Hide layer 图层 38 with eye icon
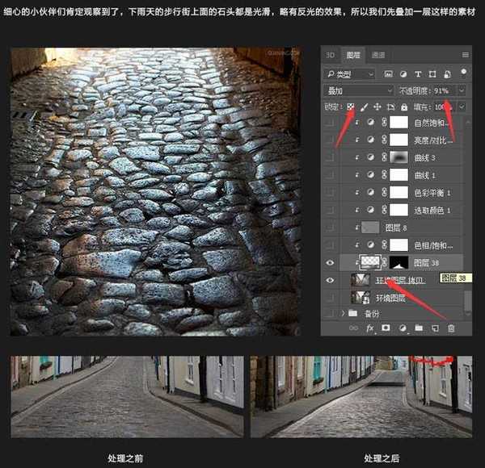The image size is (485, 468). pyautogui.click(x=329, y=262)
